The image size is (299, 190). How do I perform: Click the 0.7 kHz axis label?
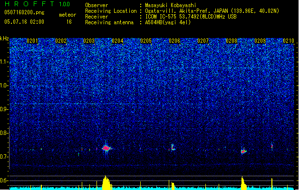click(4, 157)
